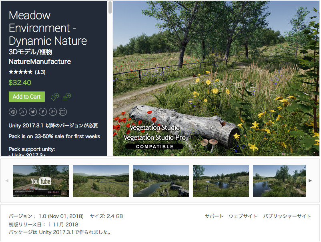The height and width of the screenshot is (242, 321).
Task: Click the reviewer count (3) text
Action: 40,72
